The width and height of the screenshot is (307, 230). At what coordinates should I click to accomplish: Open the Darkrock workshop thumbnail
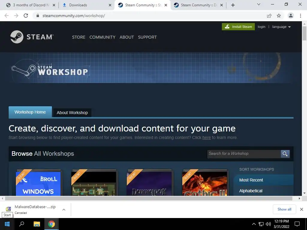coord(149,183)
